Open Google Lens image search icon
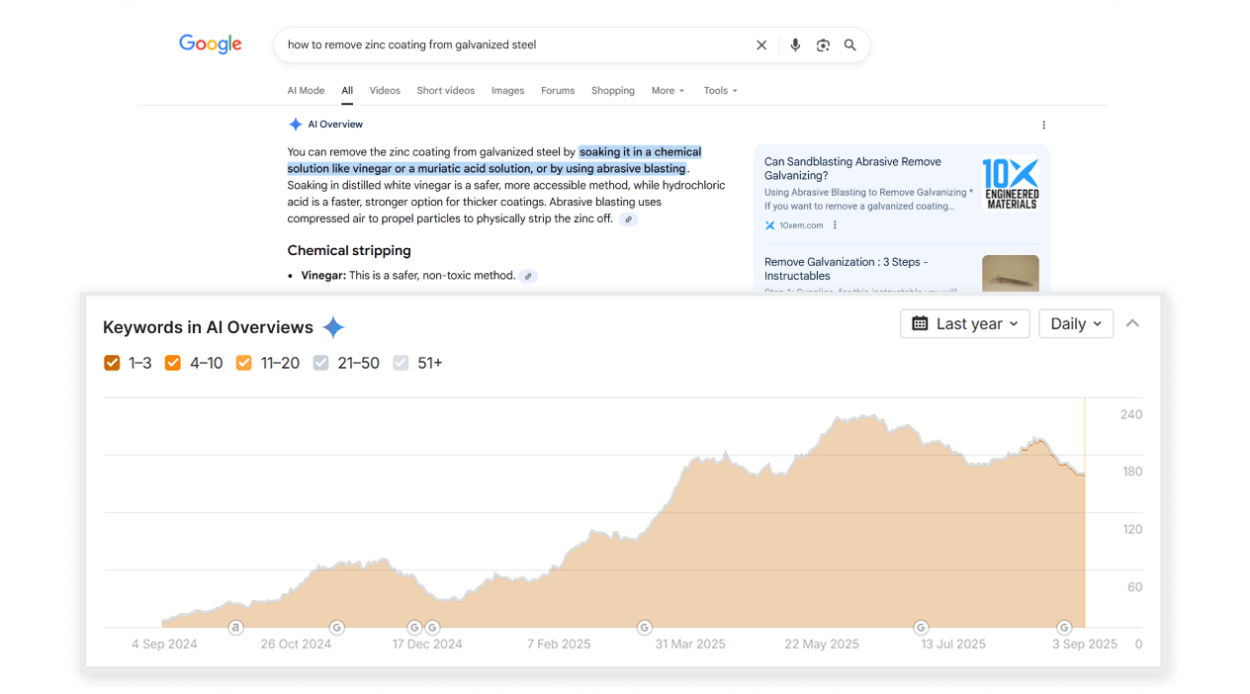The width and height of the screenshot is (1250, 694). coord(823,44)
